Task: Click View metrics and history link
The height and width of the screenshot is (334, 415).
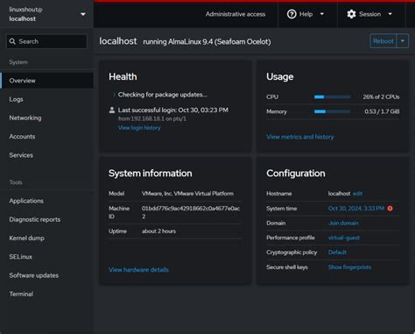Action: [x=300, y=137]
